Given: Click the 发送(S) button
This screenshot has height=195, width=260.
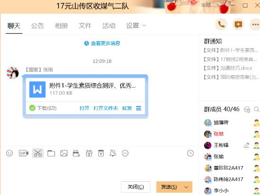Looking at the screenshot, I should point(169,187).
